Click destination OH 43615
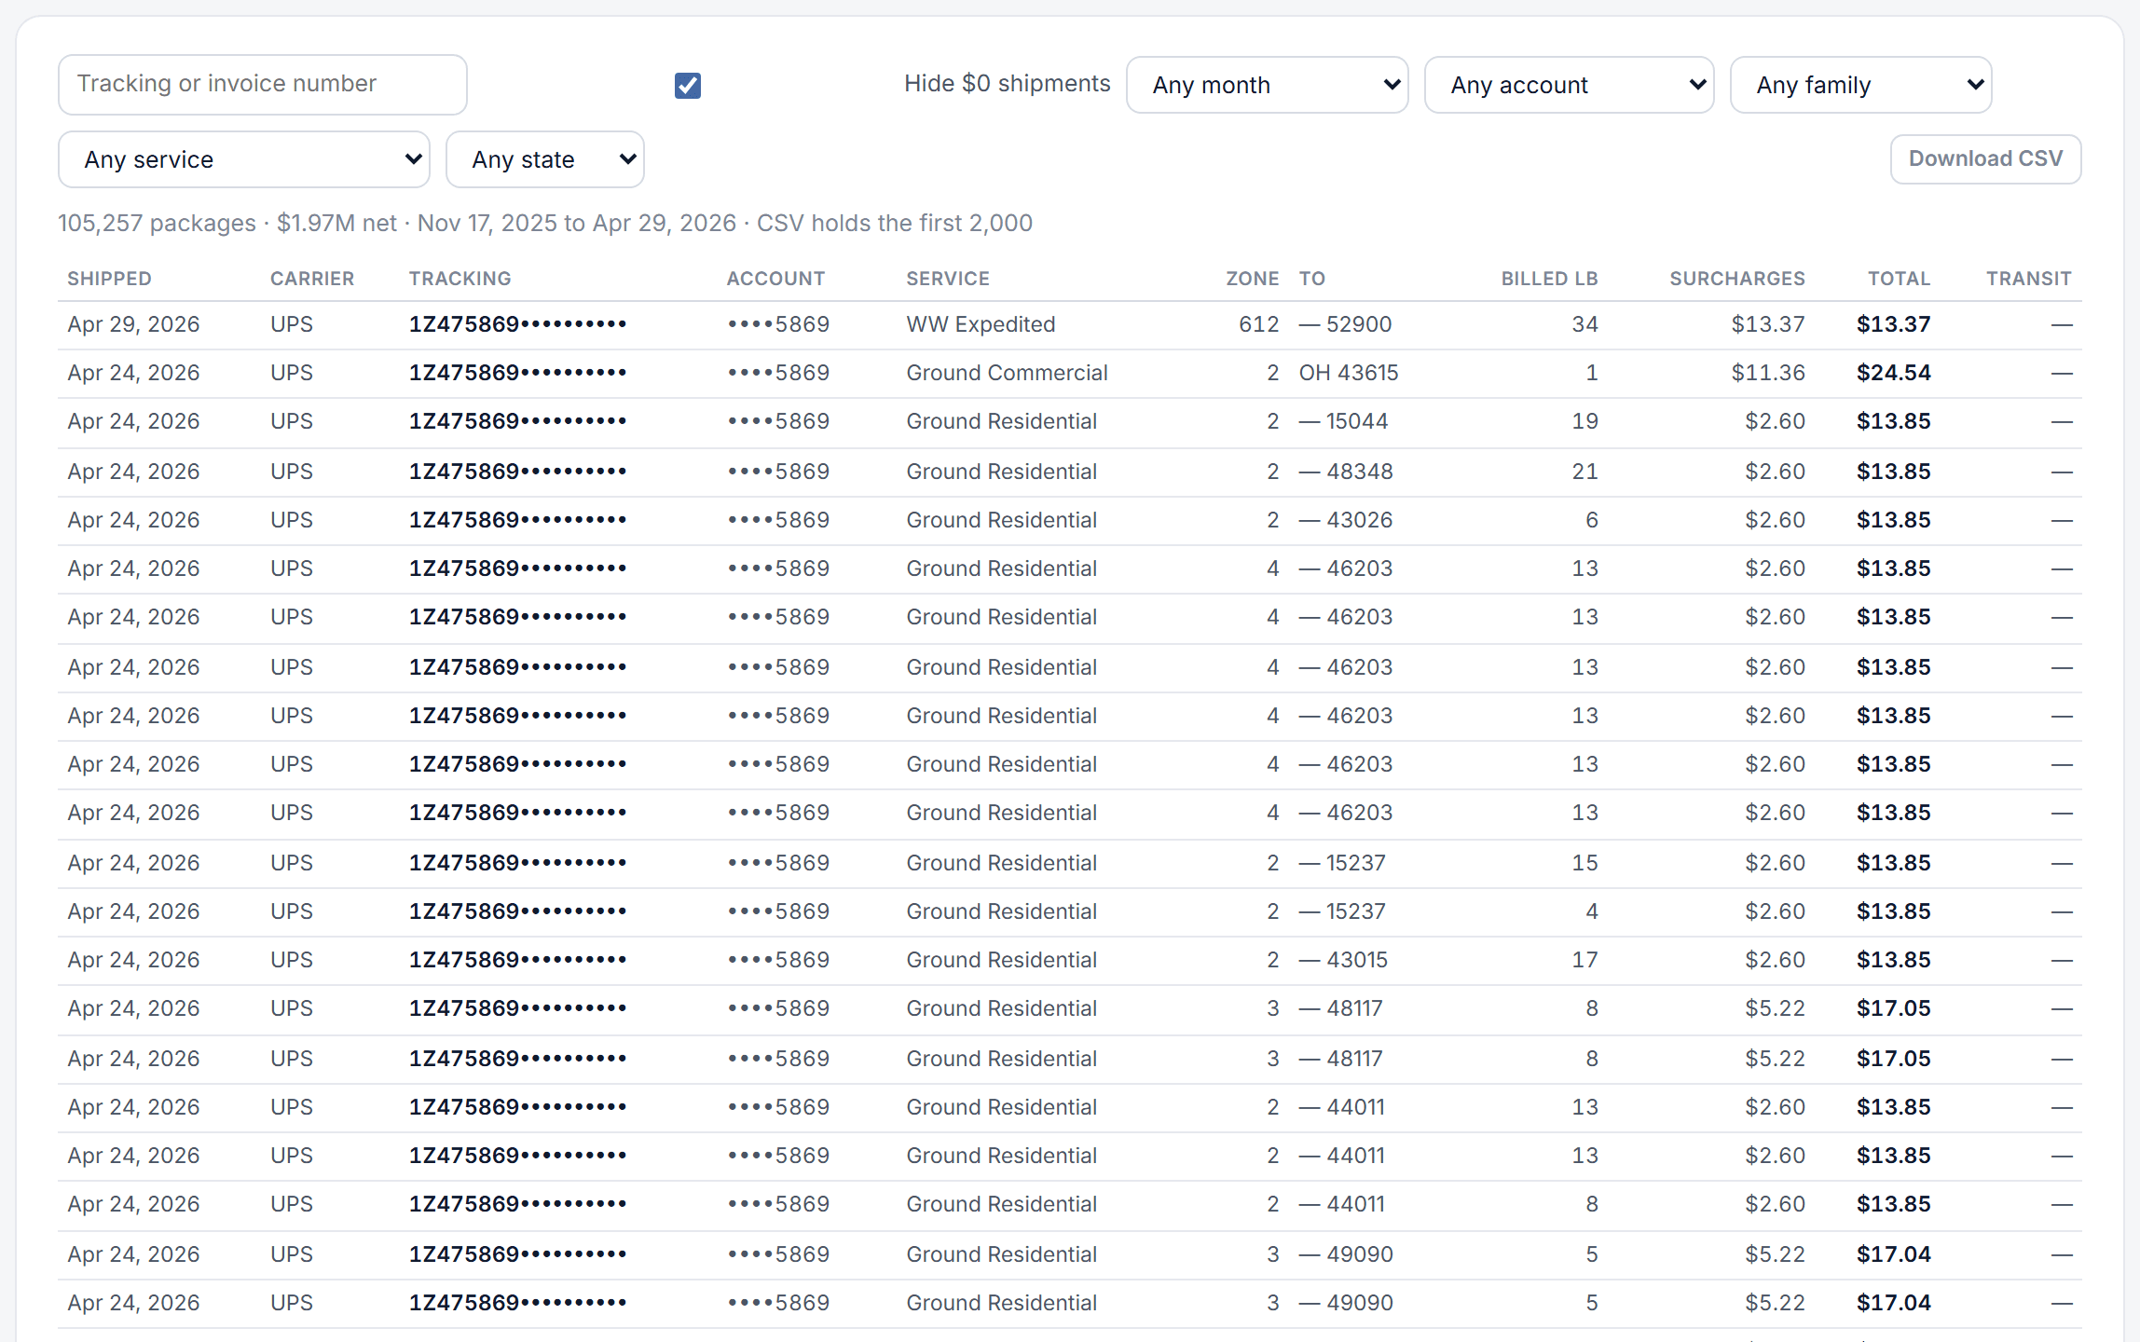Image resolution: width=2140 pixels, height=1342 pixels. [1349, 373]
